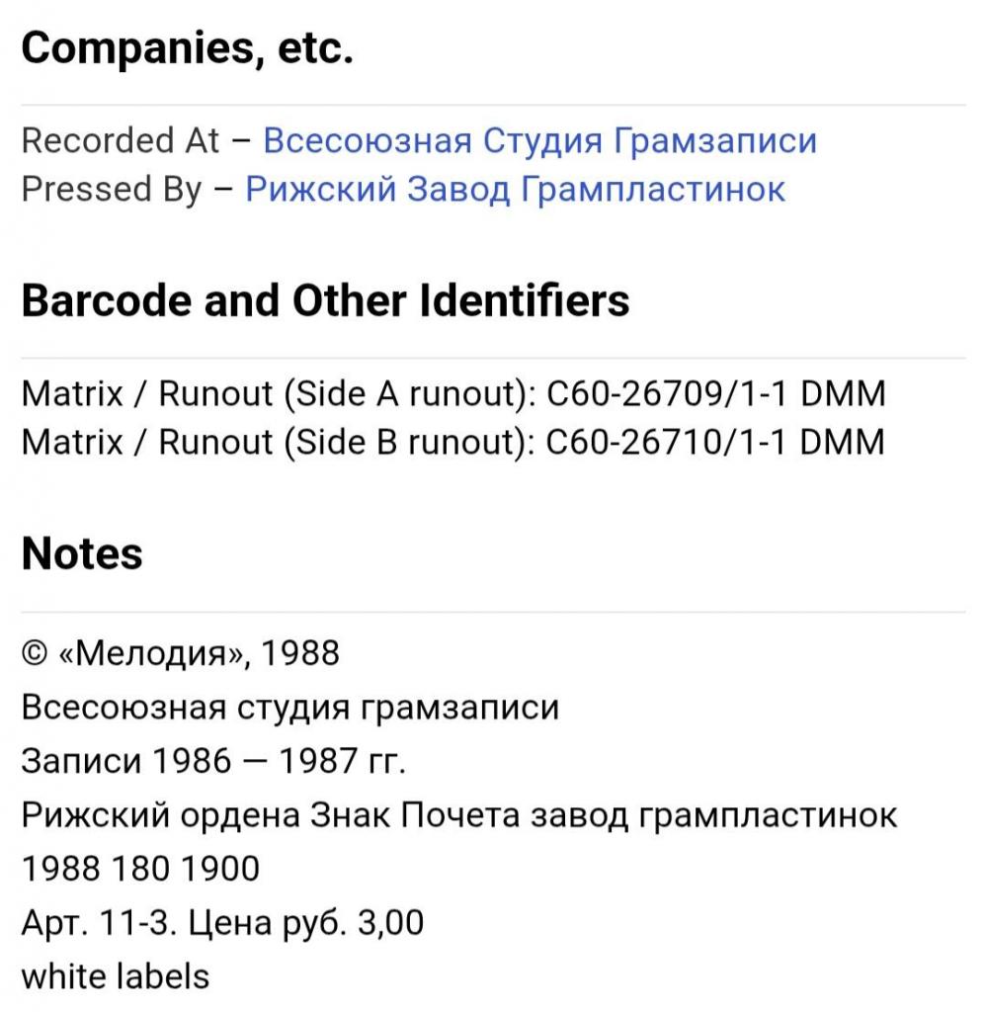Select the 1988 180 1900 note line
This screenshot has height=1012, width=986.
tap(140, 869)
